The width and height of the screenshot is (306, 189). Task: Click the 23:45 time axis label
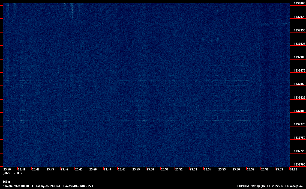click(x=79, y=169)
